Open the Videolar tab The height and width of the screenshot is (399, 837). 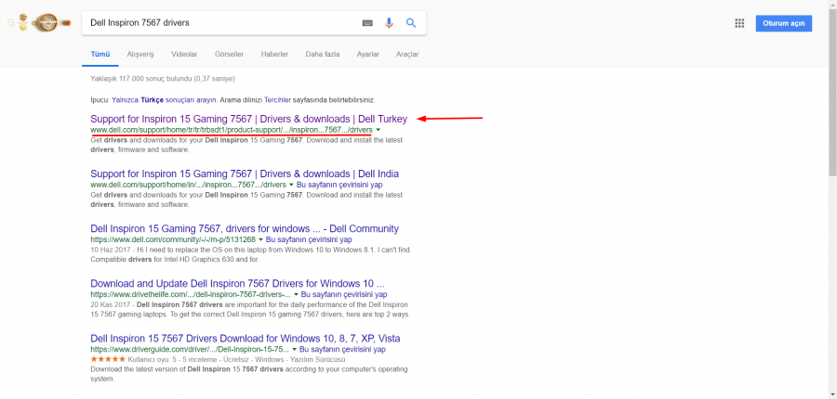(x=184, y=55)
